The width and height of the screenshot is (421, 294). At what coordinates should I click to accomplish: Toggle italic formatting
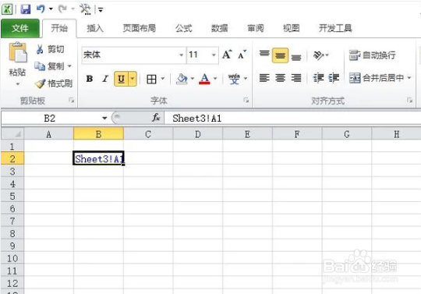[x=105, y=79]
